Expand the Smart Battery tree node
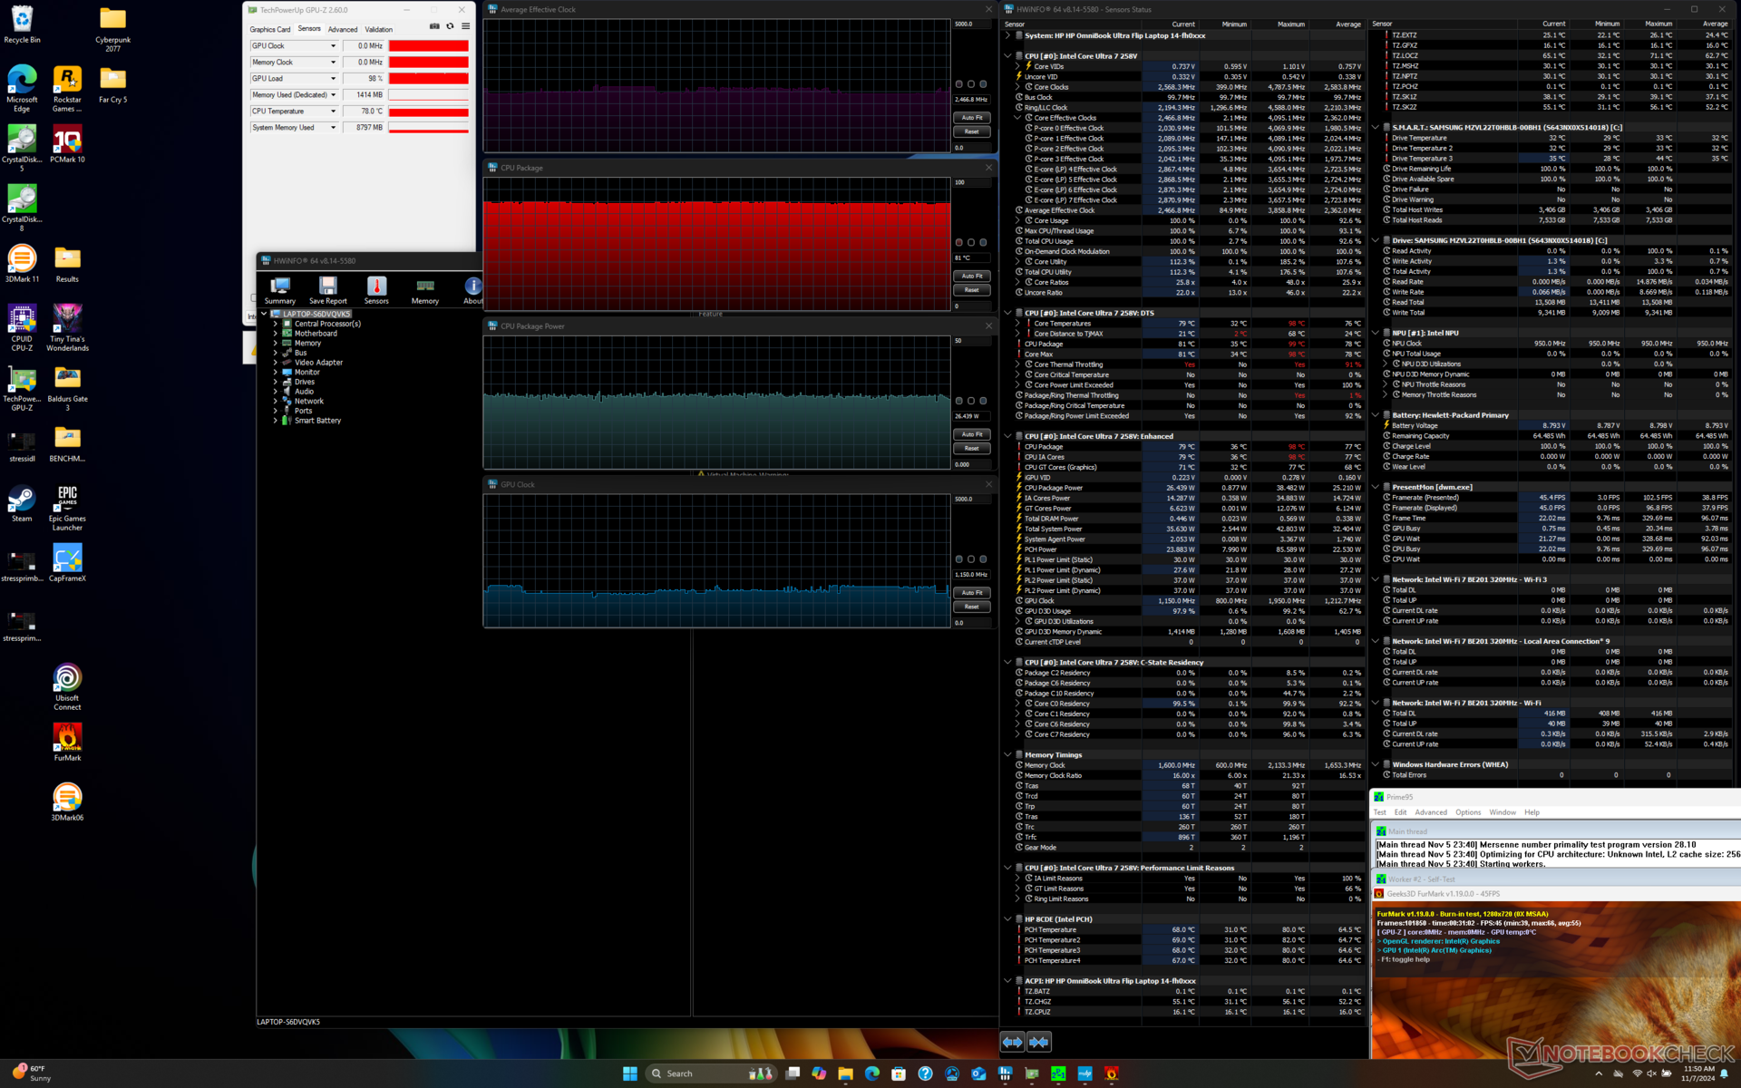 pyautogui.click(x=276, y=421)
